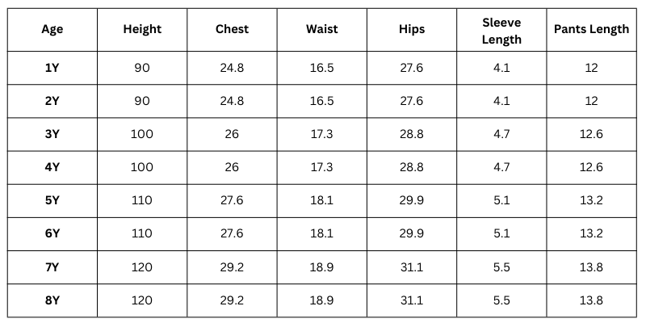
Task: Select the hips value in 5Y row
Action: [412, 200]
